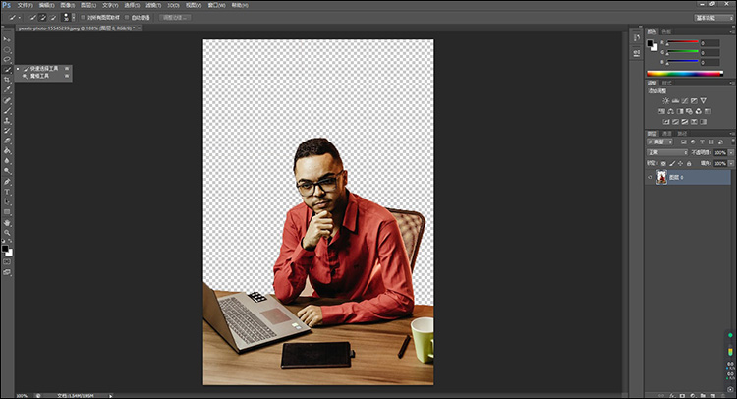Switch to the Channels tab
Image resolution: width=737 pixels, height=399 pixels.
pyautogui.click(x=667, y=134)
